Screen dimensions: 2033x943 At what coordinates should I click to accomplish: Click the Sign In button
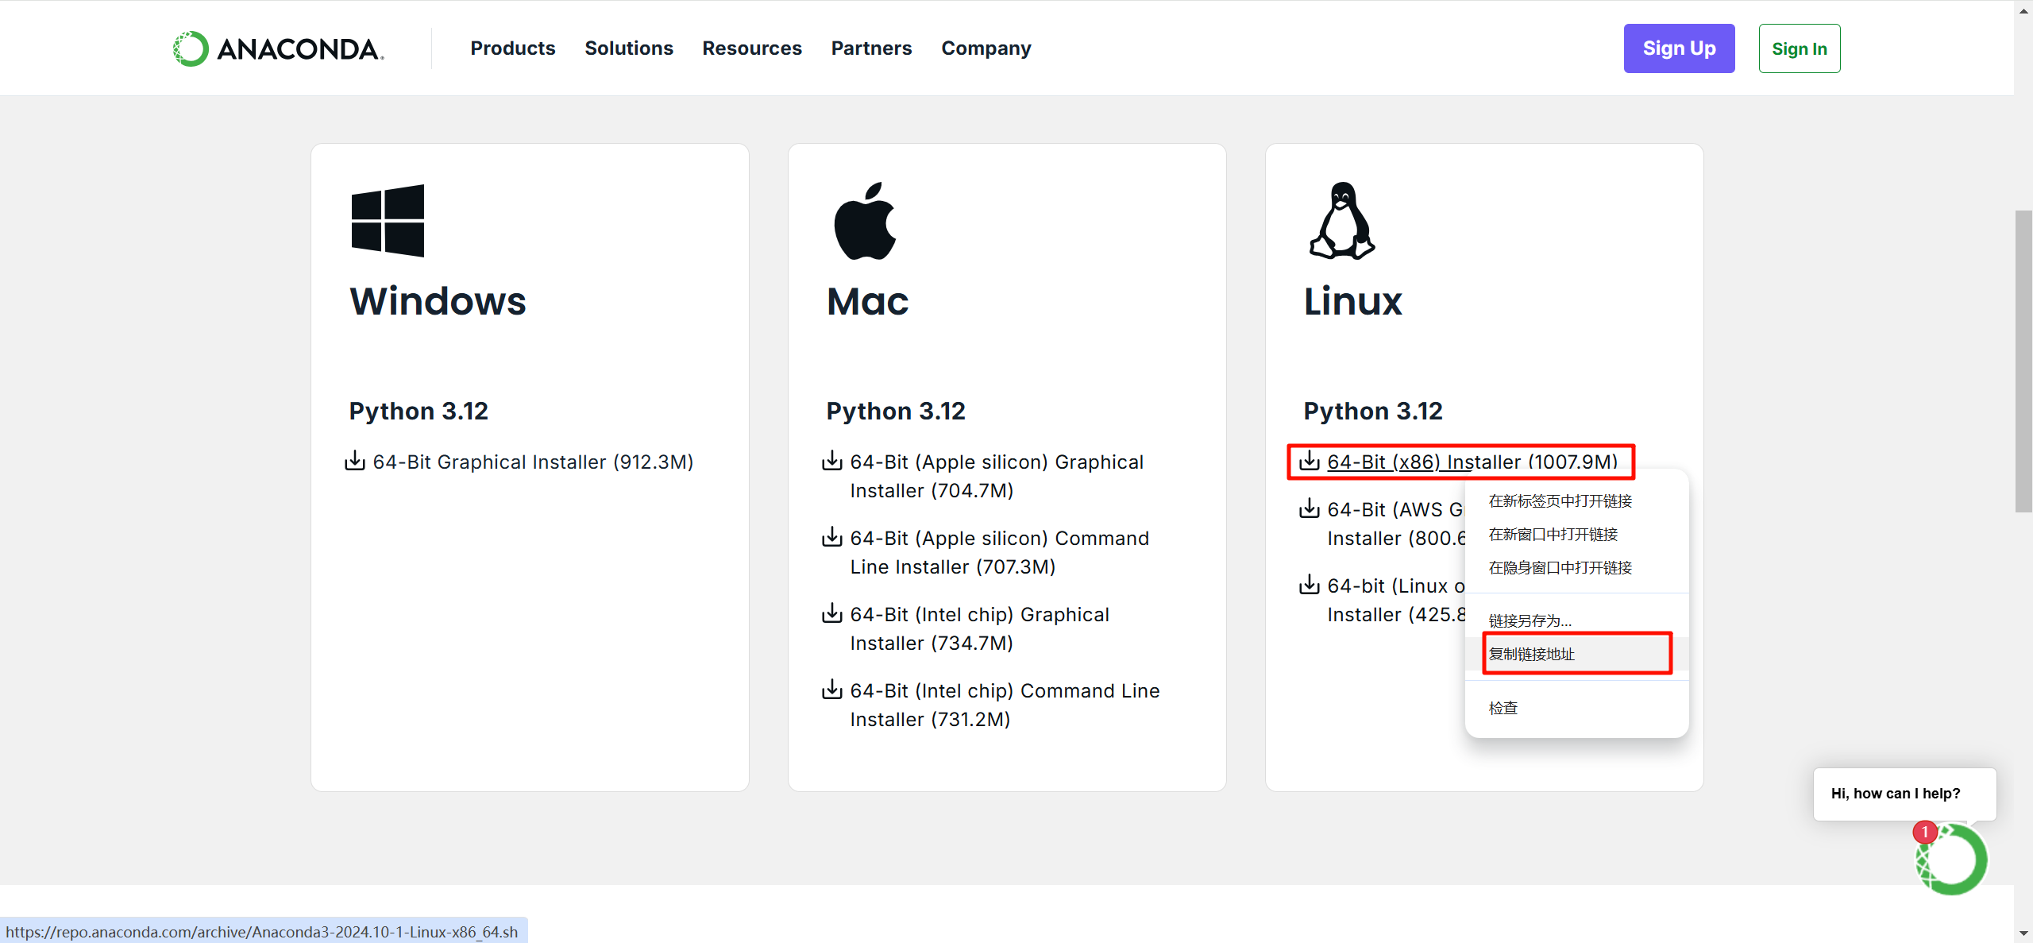click(x=1799, y=48)
